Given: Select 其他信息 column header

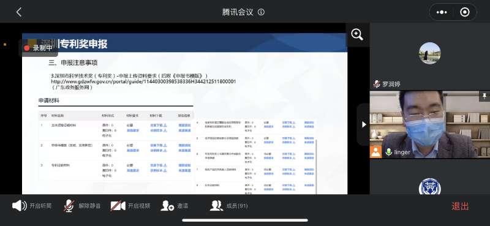Looking at the screenshot, I should coord(184,115).
